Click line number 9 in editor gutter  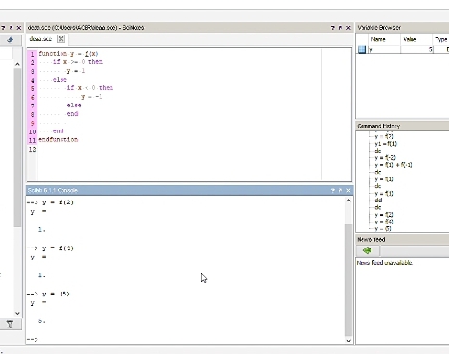32,123
